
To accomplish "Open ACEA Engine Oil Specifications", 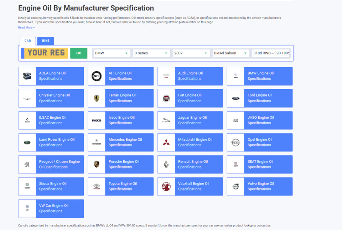I will coord(51,76).
